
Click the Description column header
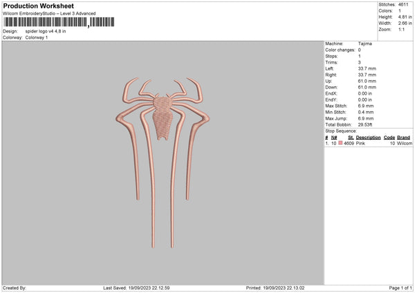point(368,138)
